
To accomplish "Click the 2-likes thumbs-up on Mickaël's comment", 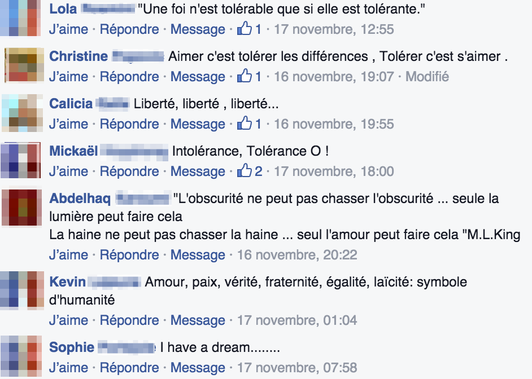I will tap(249, 171).
